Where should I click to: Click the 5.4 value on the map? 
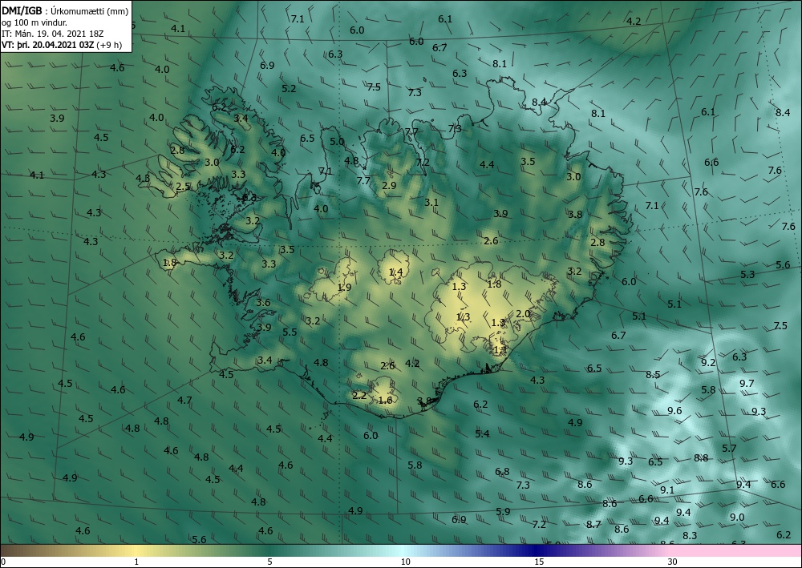coord(482,433)
